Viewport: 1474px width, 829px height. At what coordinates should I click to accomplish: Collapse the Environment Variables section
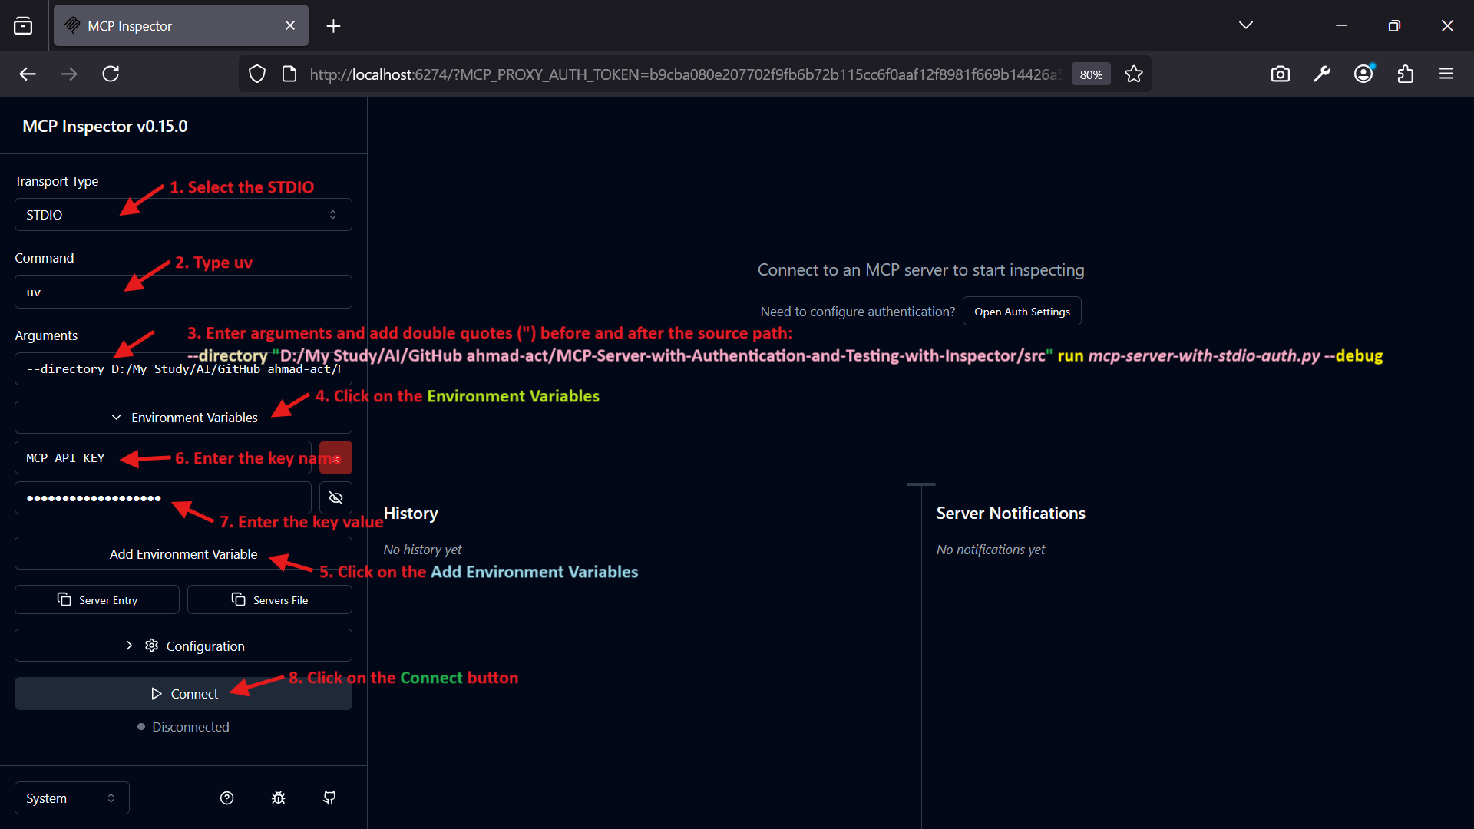183,418
